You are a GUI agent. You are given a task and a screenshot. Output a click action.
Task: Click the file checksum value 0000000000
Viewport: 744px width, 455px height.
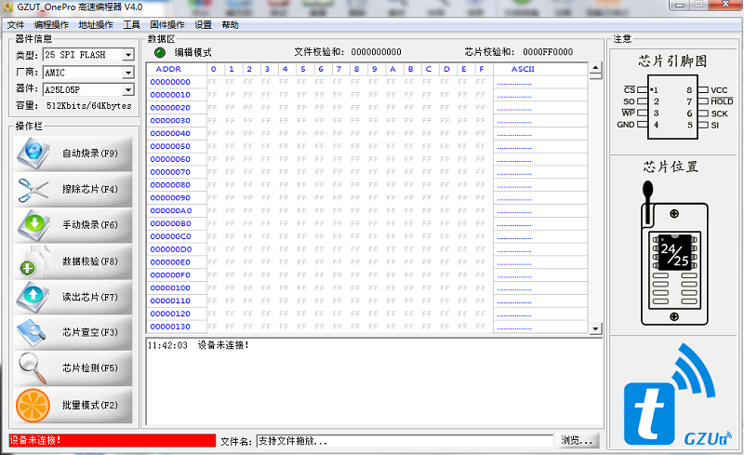point(377,52)
